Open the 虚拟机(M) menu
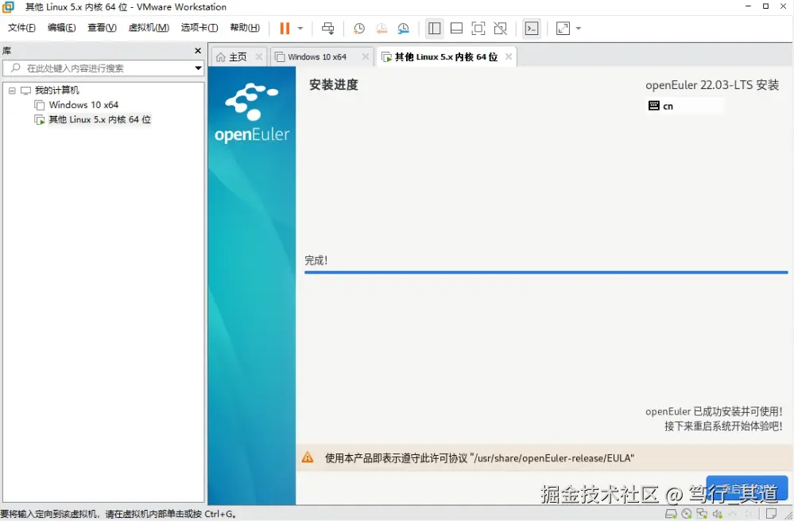This screenshot has height=521, width=794. point(149,27)
